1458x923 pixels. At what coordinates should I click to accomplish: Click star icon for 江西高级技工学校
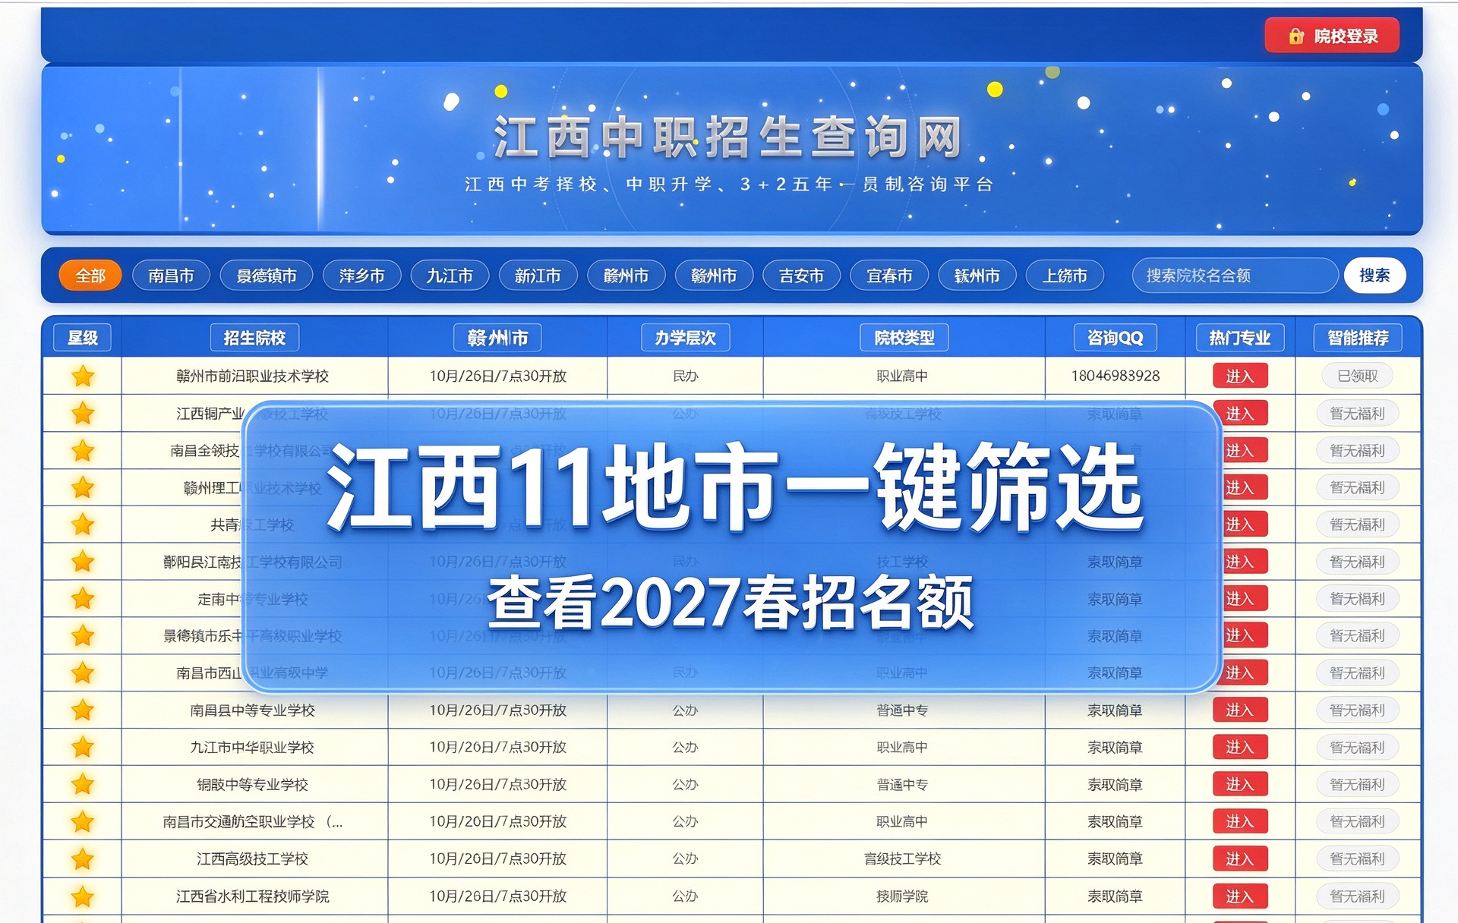[83, 859]
